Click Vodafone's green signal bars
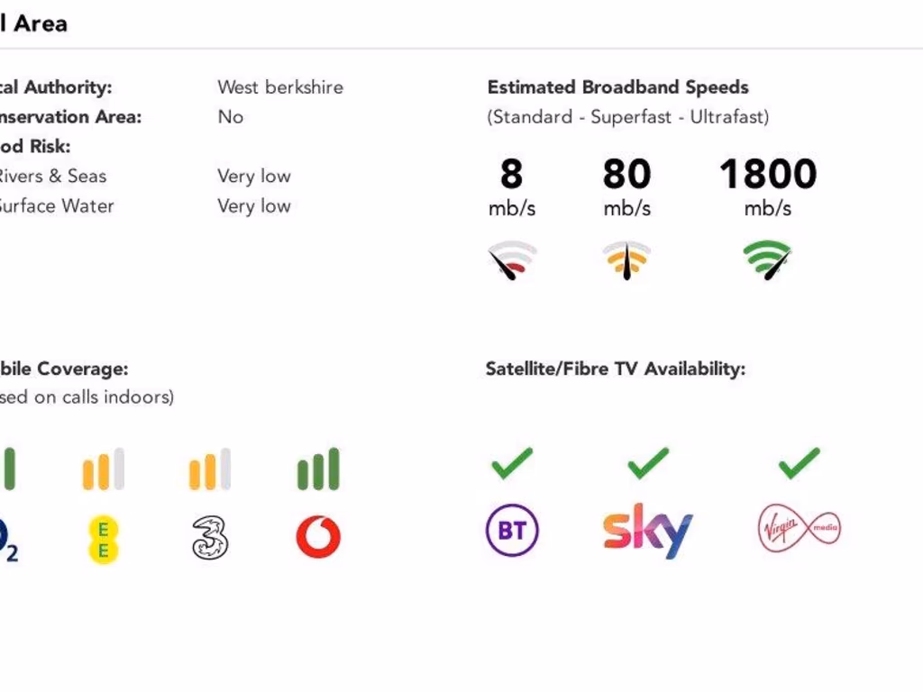The height and width of the screenshot is (692, 923). [x=318, y=469]
